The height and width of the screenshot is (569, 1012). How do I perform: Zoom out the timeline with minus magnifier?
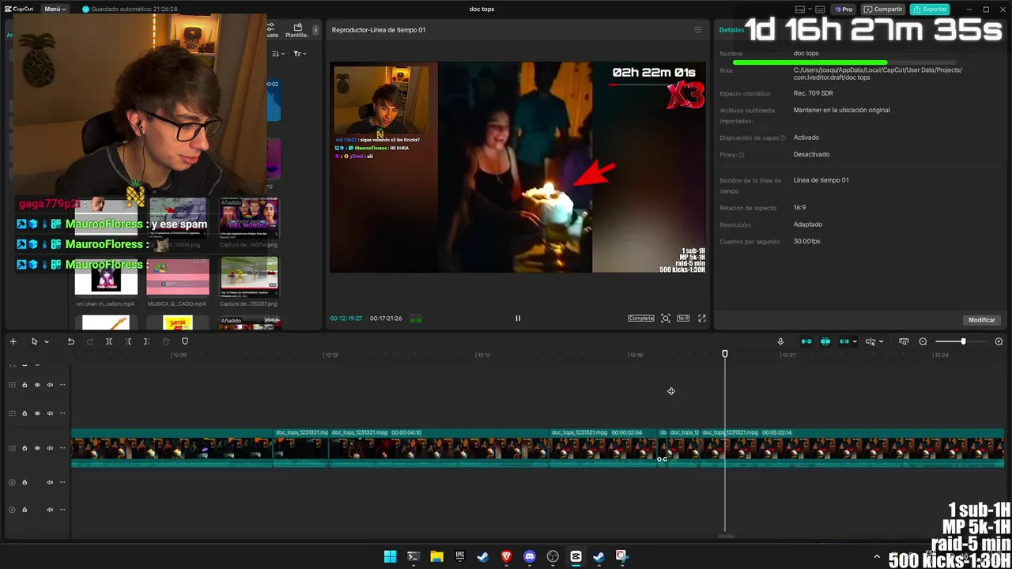[x=923, y=341]
